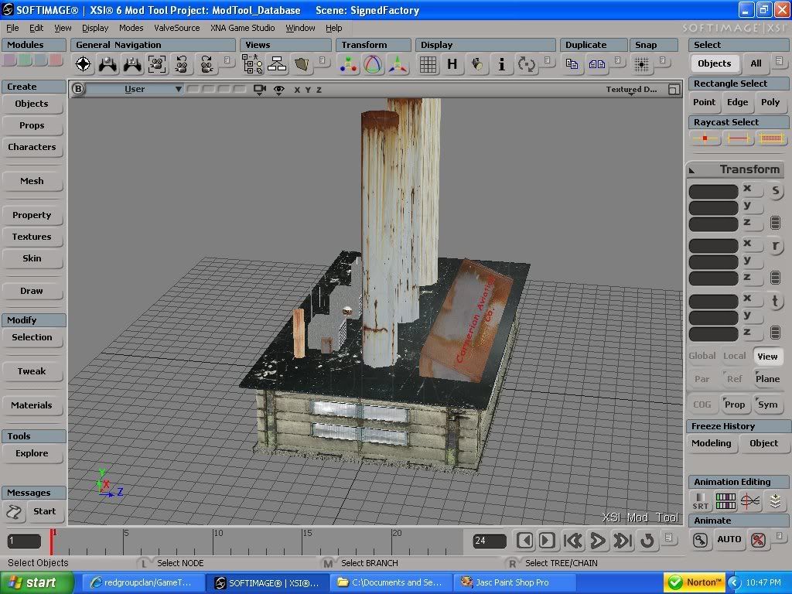Toggle Local transform mode
This screenshot has height=594, width=792.
[x=735, y=356]
